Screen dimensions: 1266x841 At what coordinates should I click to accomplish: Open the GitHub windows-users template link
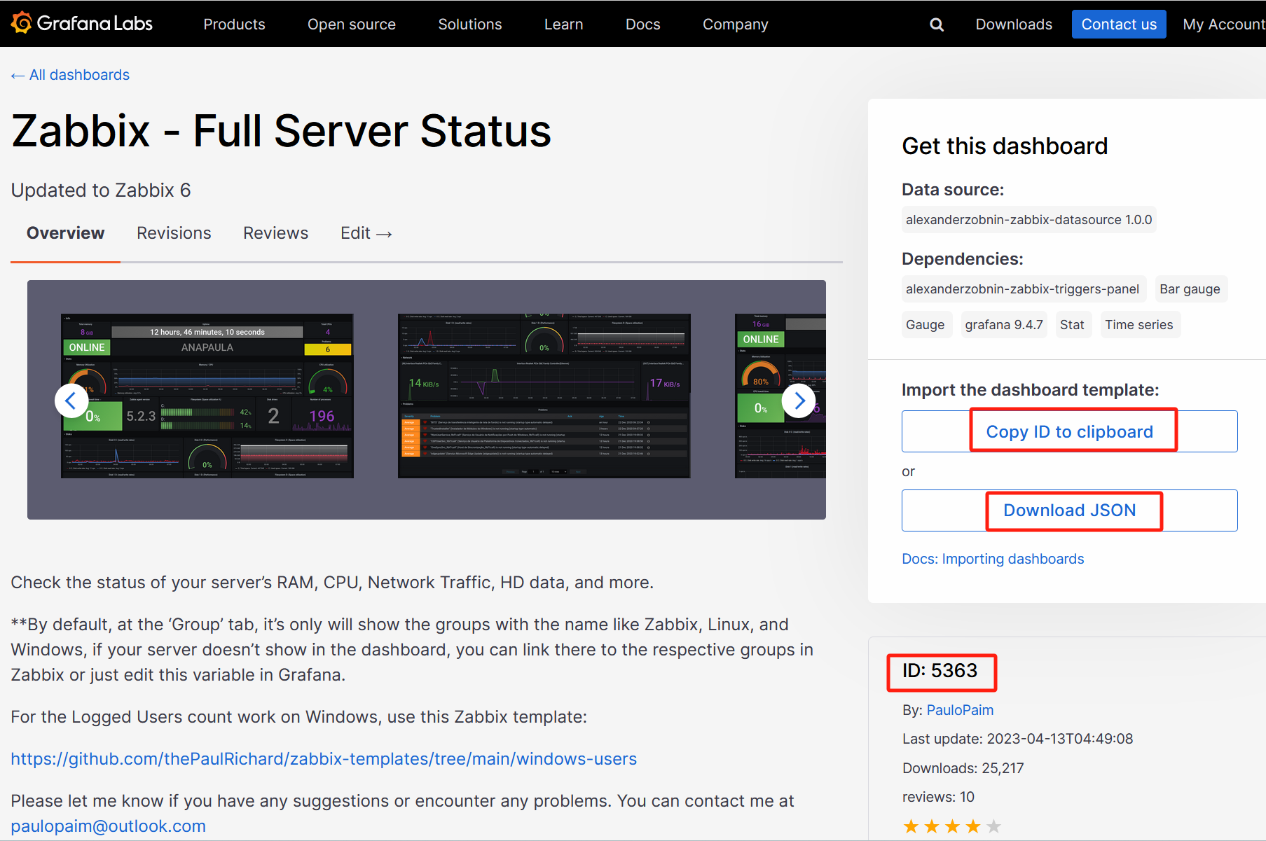(324, 759)
